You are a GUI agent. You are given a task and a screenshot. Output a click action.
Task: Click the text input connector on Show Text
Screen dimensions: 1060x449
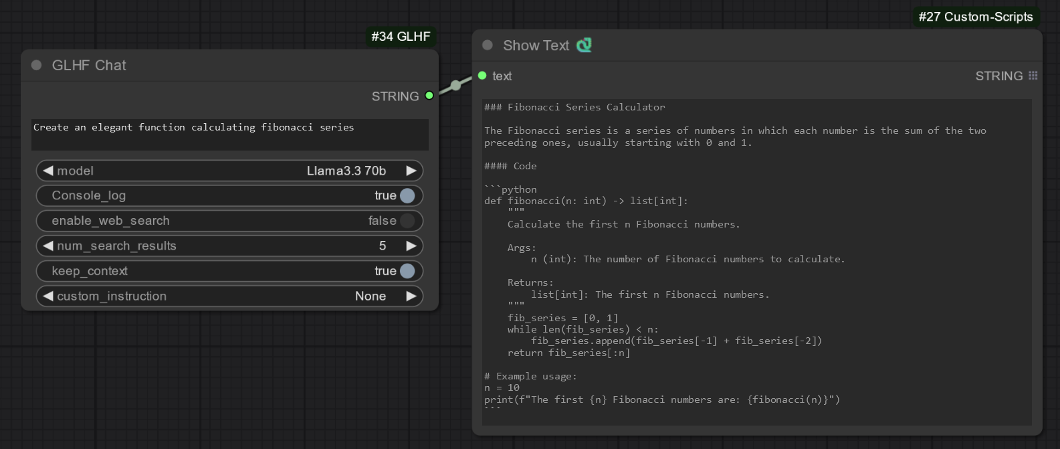point(482,76)
